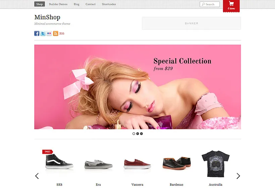The width and height of the screenshot is (275, 188).
Task: Open the Twitter social icon
Action: point(43,33)
